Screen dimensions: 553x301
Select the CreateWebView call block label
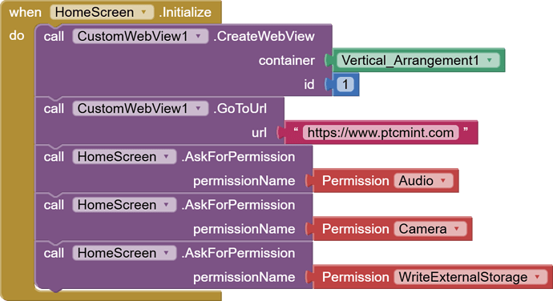point(264,36)
